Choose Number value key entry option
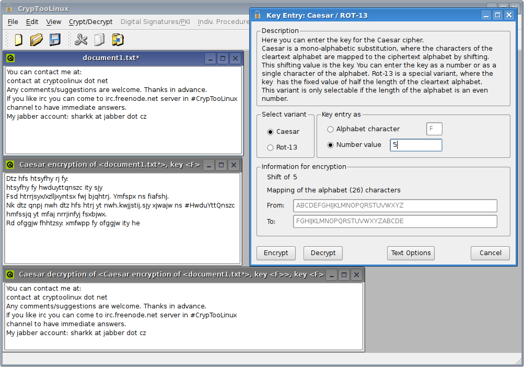524x367 pixels. [x=331, y=145]
